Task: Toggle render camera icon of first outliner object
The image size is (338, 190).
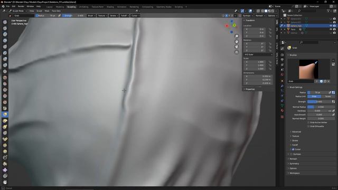Action: click(334, 19)
